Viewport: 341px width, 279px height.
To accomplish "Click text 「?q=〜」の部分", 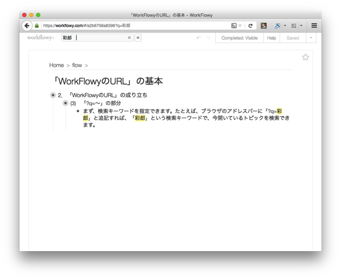I will (102, 103).
